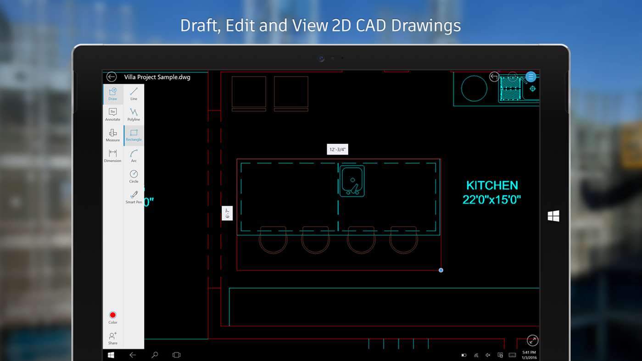Open the red Color picker
The height and width of the screenshot is (361, 642).
click(113, 317)
